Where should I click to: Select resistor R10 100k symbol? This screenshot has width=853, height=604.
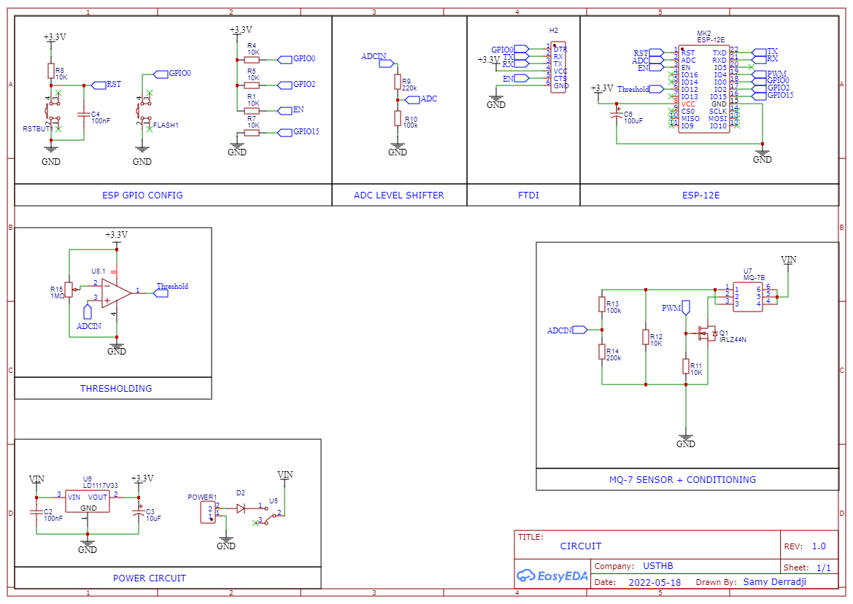(x=398, y=118)
